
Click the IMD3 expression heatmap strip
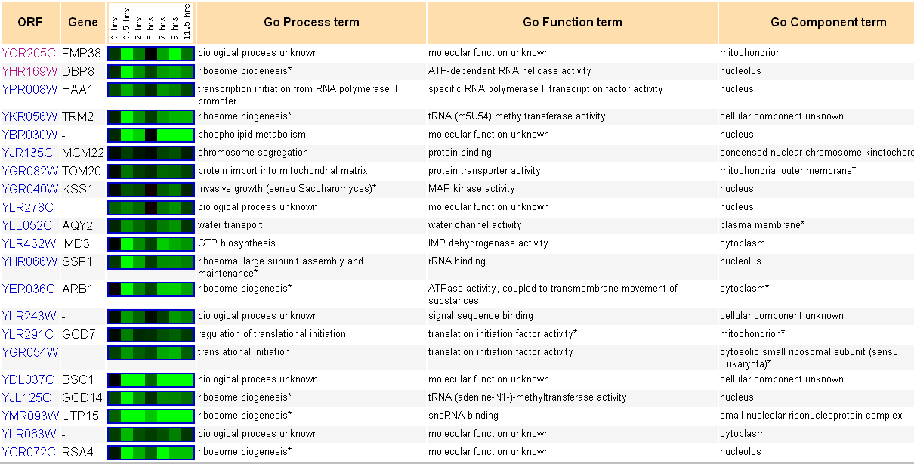pos(151,243)
